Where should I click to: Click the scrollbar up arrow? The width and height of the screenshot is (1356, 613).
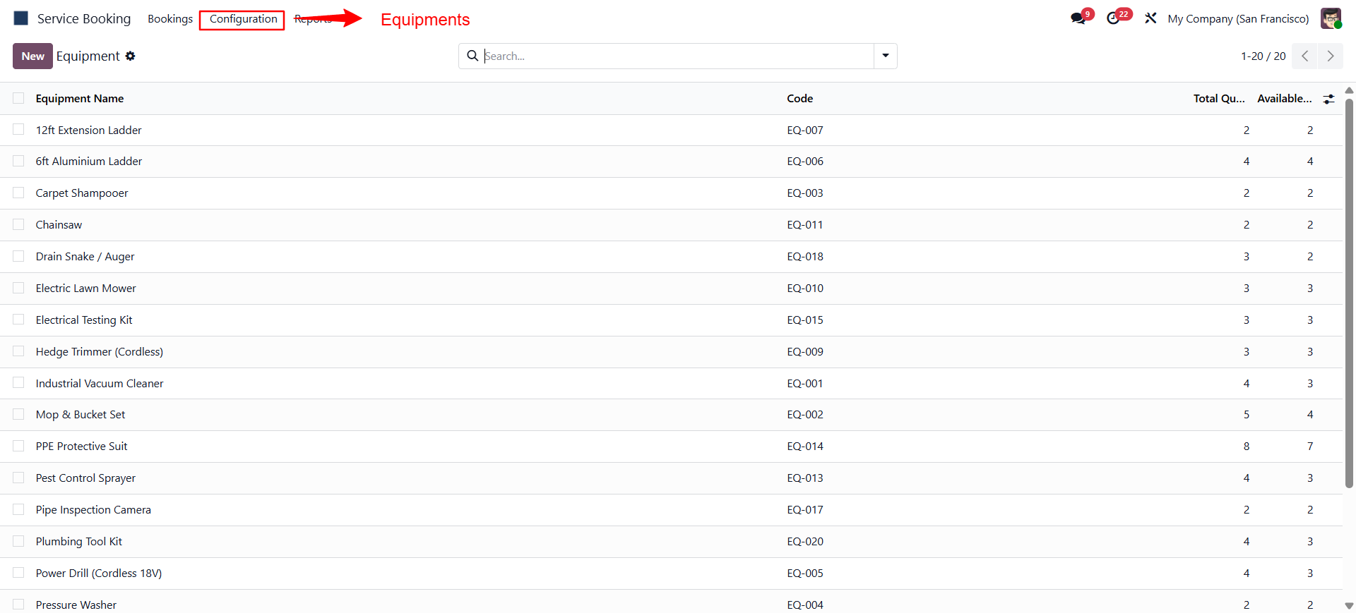[x=1349, y=90]
